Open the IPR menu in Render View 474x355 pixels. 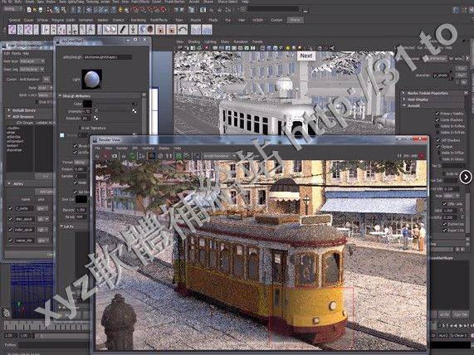tap(134, 148)
